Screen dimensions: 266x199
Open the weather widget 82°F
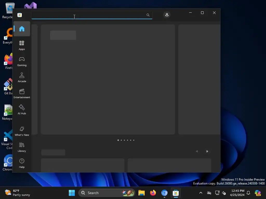coord(17,193)
